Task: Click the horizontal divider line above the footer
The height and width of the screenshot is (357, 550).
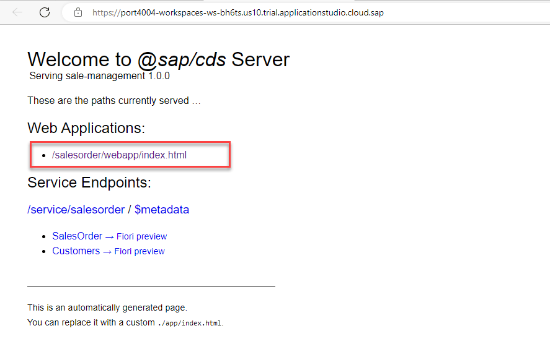Action: [x=151, y=286]
